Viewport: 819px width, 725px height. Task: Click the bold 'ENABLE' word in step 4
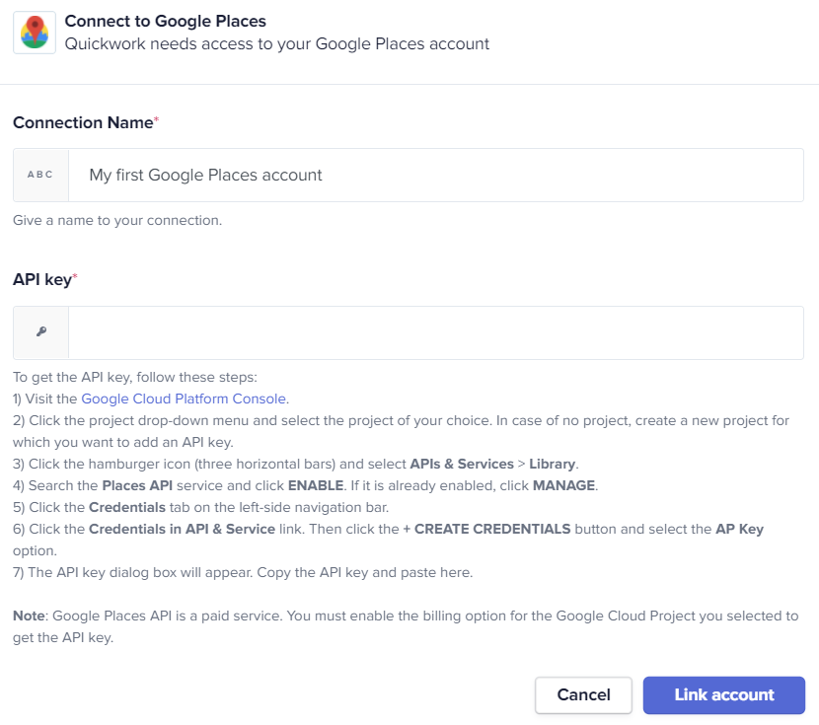(316, 485)
